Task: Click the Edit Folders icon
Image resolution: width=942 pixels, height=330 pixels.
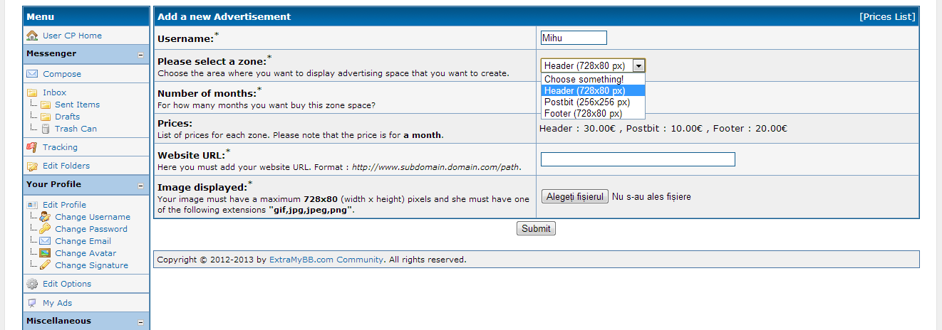Action: (32, 166)
